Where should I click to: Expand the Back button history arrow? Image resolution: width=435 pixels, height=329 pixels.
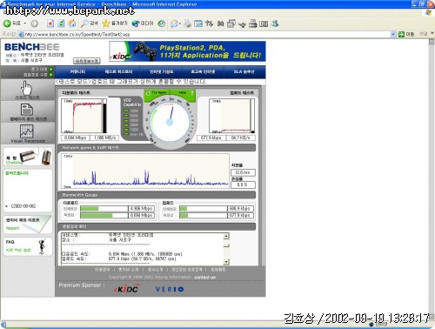point(25,23)
